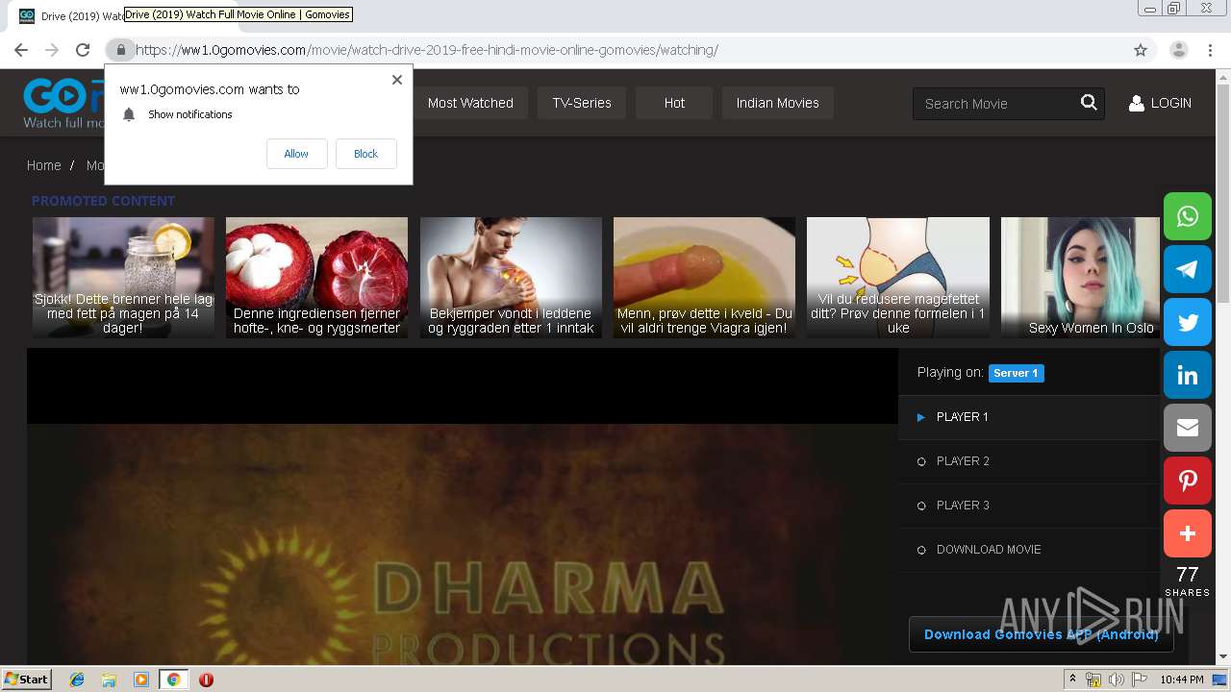Click Download Gomovies APP (Android) button

point(1042,634)
